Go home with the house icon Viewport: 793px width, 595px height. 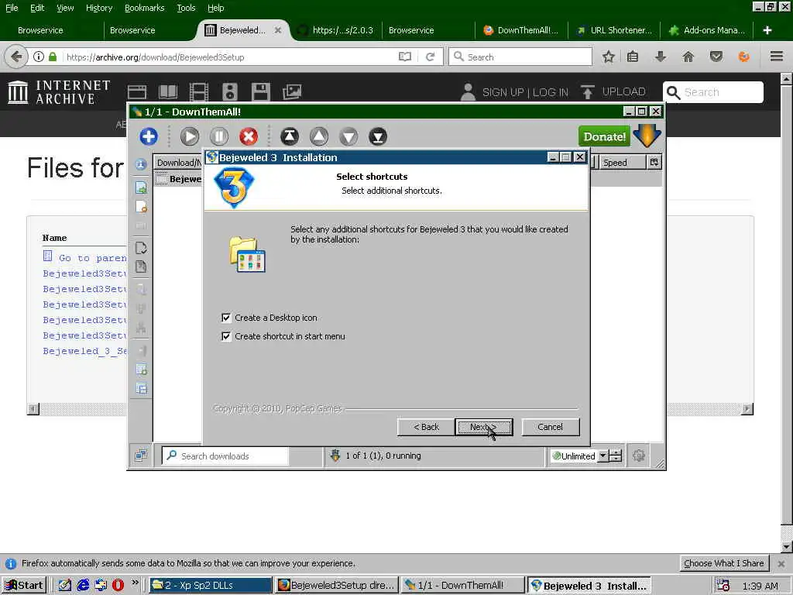point(688,57)
